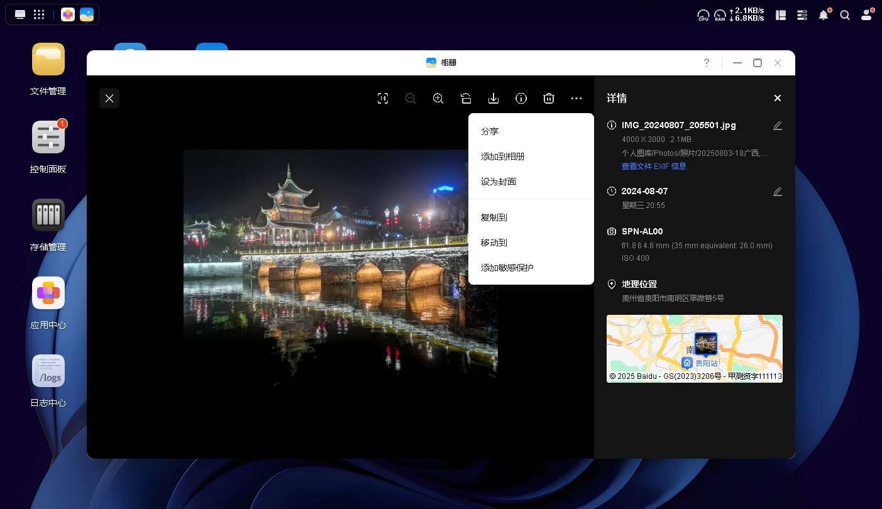Open the user account menu
The height and width of the screenshot is (509, 882).
(867, 14)
